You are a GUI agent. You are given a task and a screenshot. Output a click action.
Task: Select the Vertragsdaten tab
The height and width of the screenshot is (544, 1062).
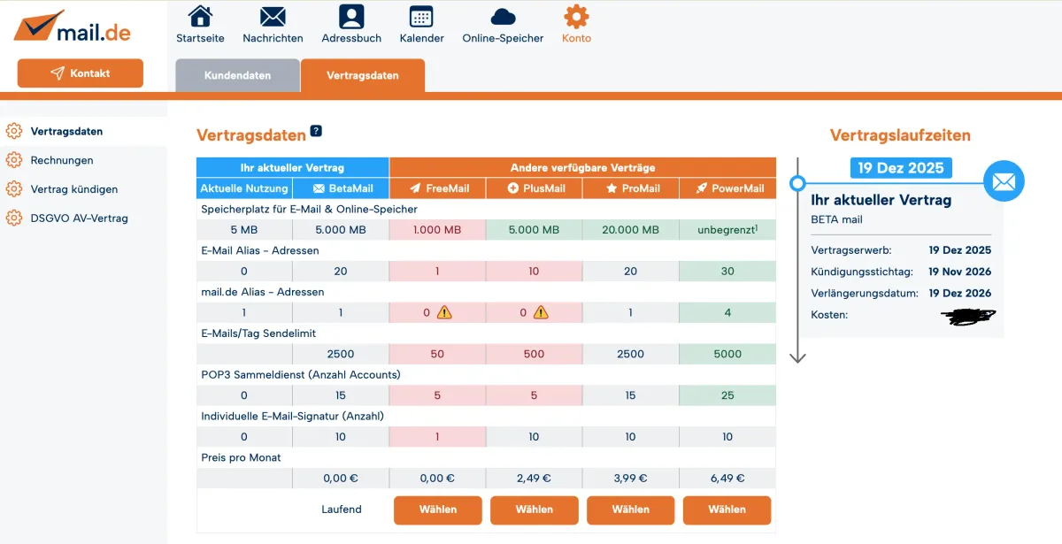[x=363, y=75]
